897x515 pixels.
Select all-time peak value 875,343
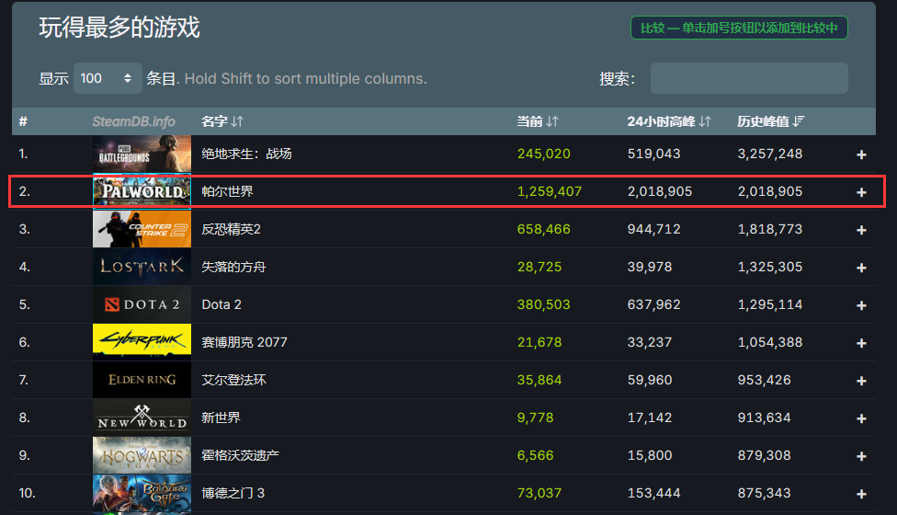[x=765, y=493]
